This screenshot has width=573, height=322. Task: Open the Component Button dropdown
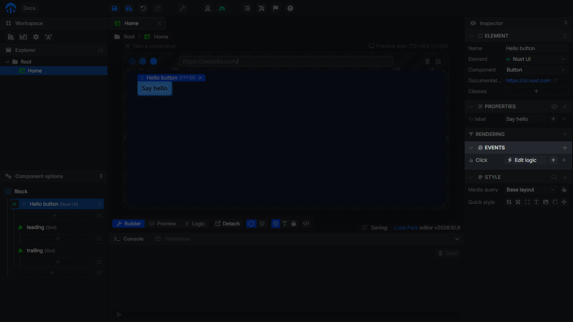(x=536, y=70)
